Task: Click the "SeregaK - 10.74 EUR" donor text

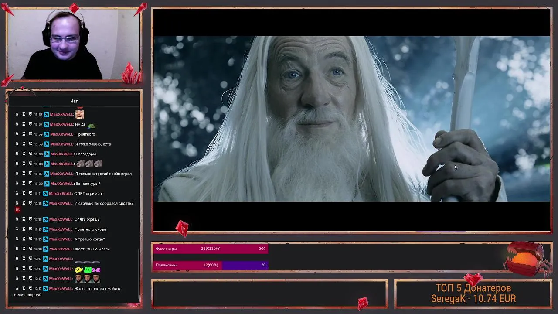Action: (473, 299)
